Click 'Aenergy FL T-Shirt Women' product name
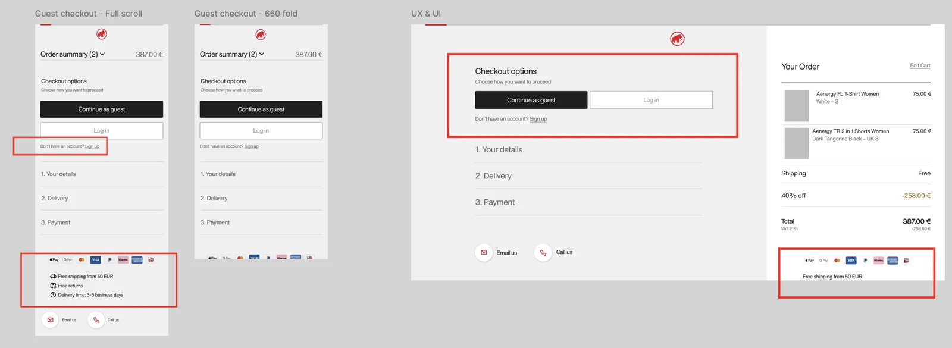The image size is (952, 348). coord(847,94)
